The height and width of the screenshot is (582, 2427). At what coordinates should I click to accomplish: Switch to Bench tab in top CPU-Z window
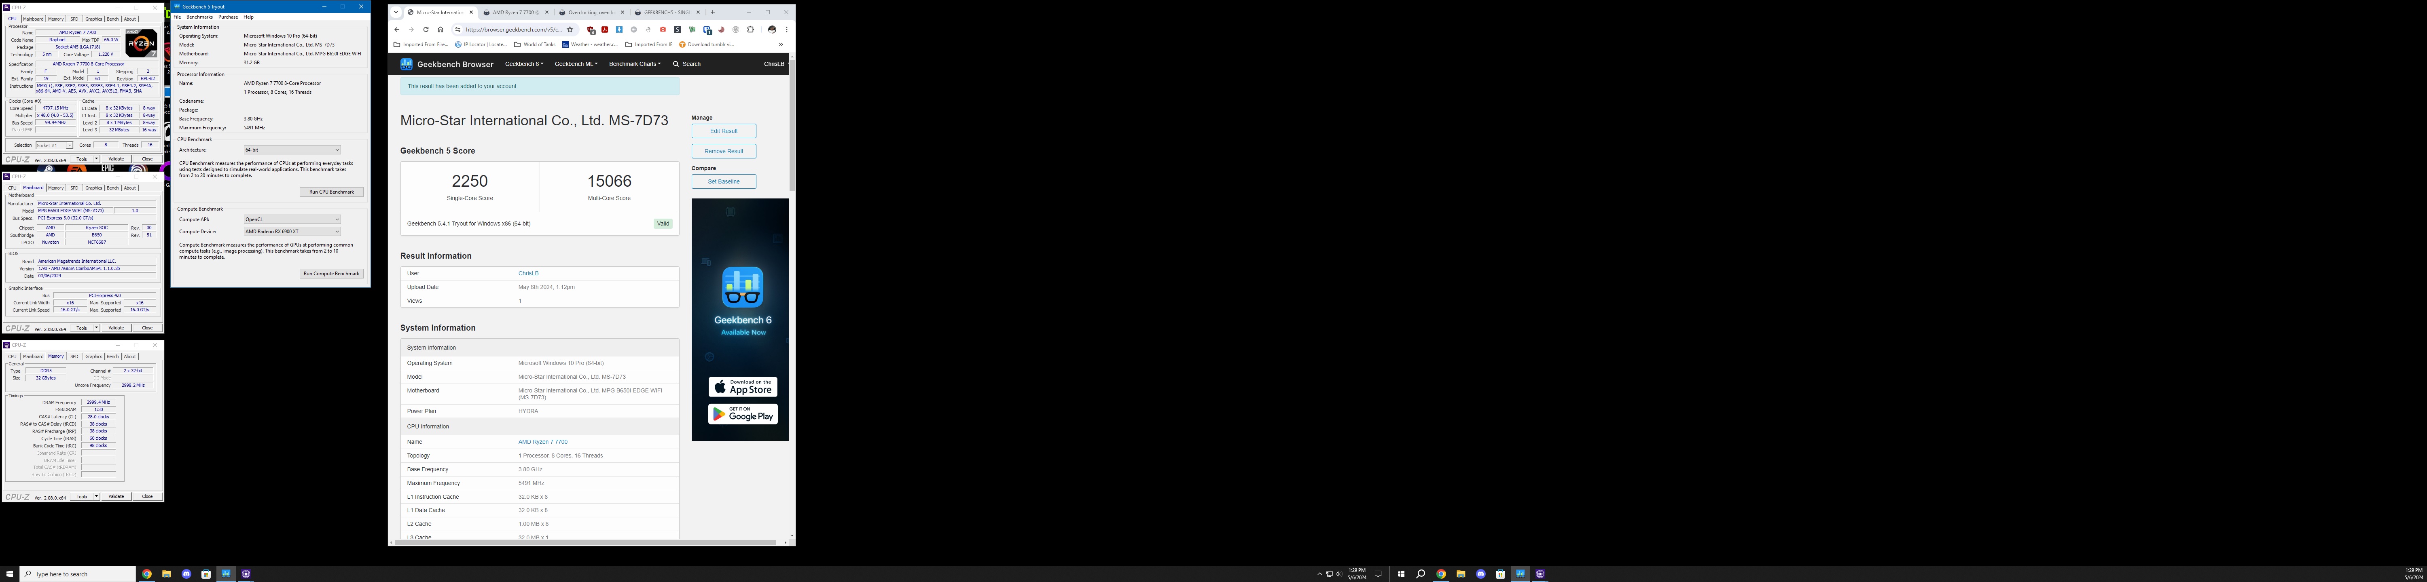(113, 19)
